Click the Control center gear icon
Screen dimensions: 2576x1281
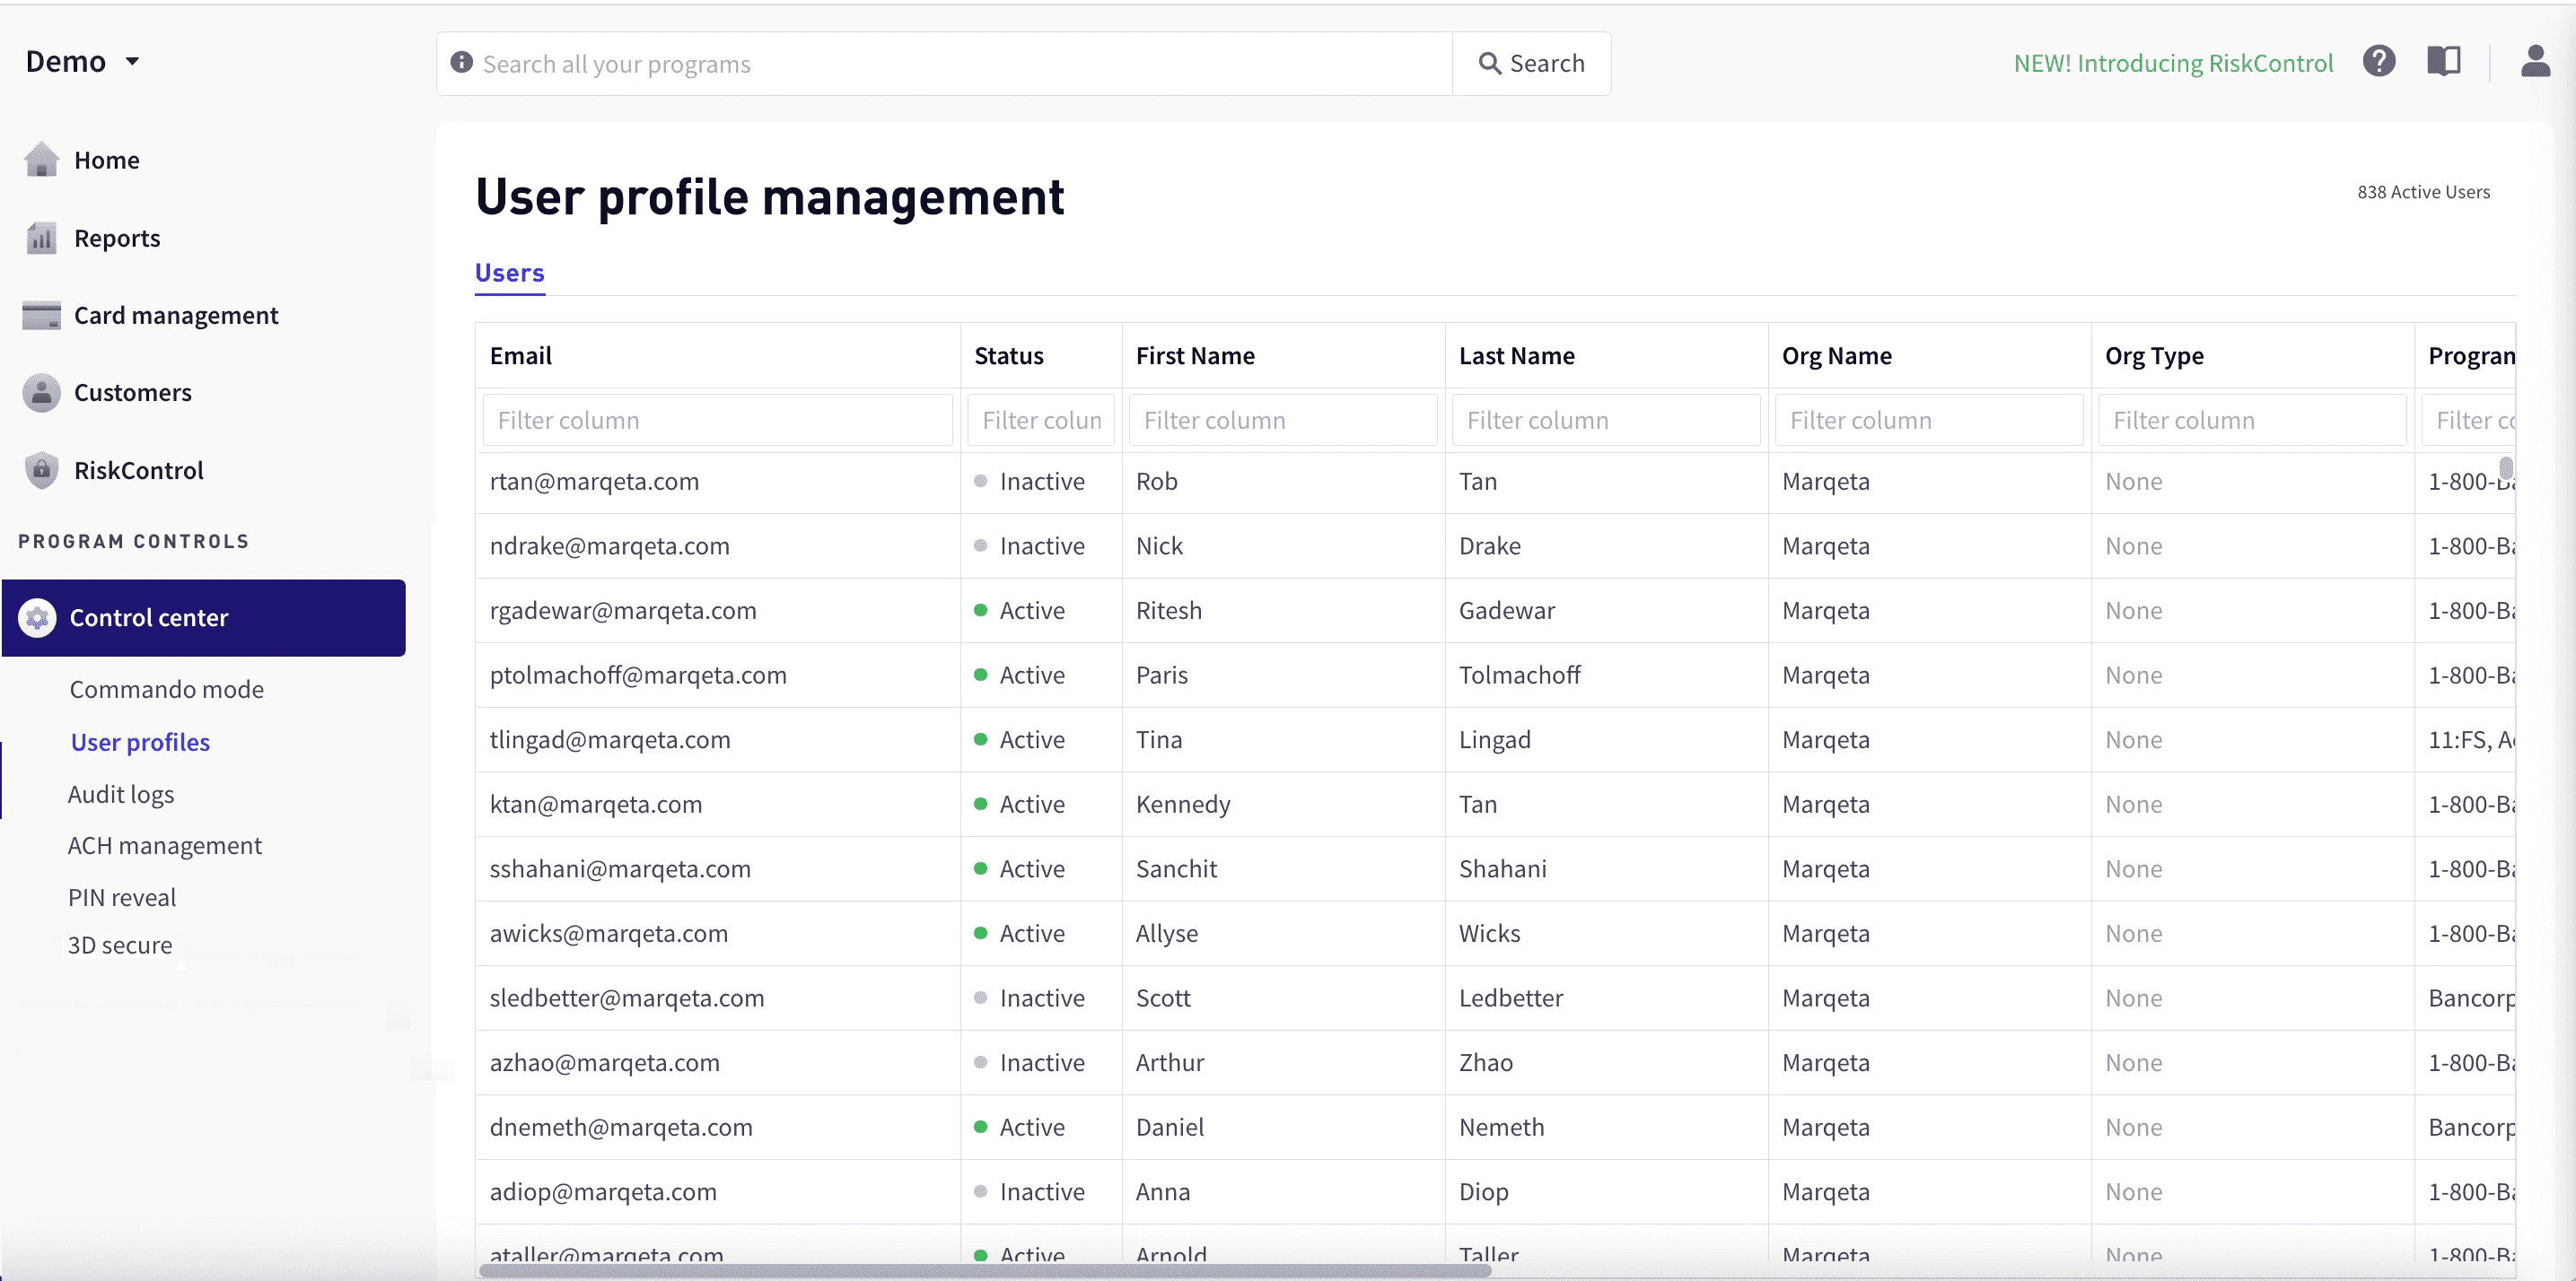click(x=37, y=617)
